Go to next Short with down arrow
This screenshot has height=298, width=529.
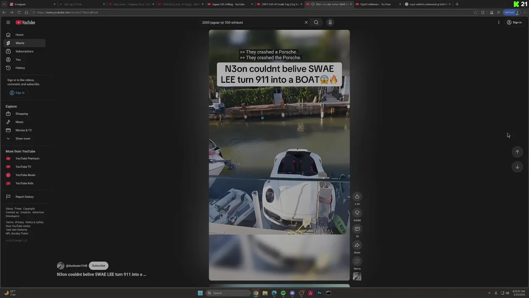[517, 167]
